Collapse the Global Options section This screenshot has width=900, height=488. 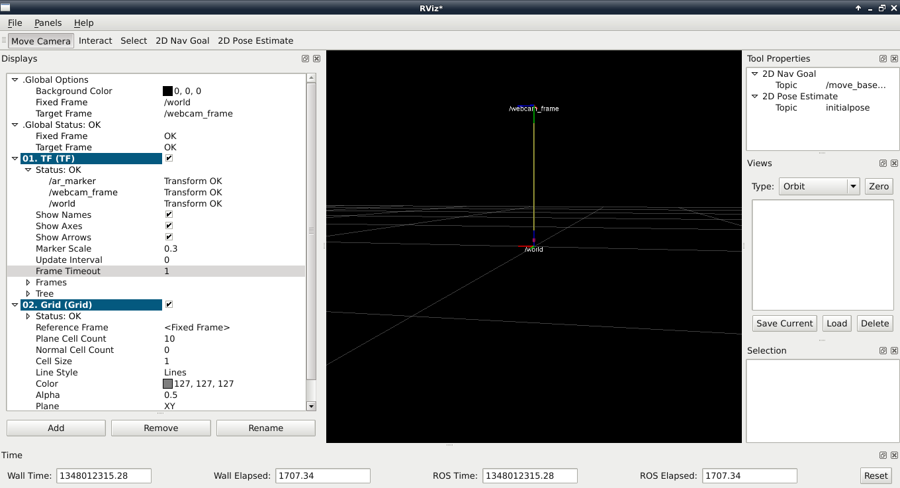pos(15,80)
